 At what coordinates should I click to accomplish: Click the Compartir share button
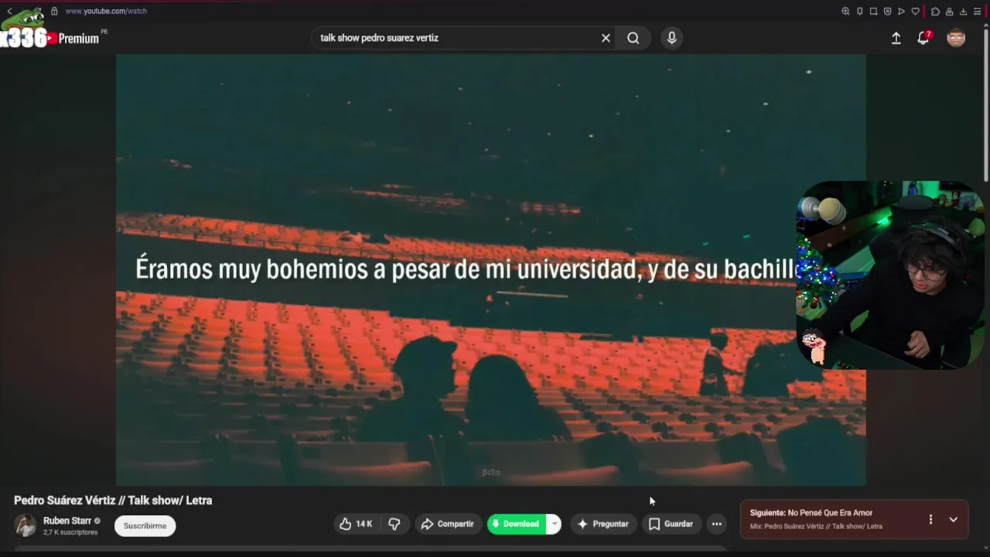pos(448,524)
